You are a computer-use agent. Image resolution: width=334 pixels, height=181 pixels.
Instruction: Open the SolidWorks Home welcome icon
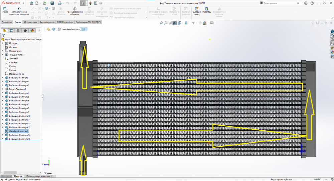[x=31, y=3]
